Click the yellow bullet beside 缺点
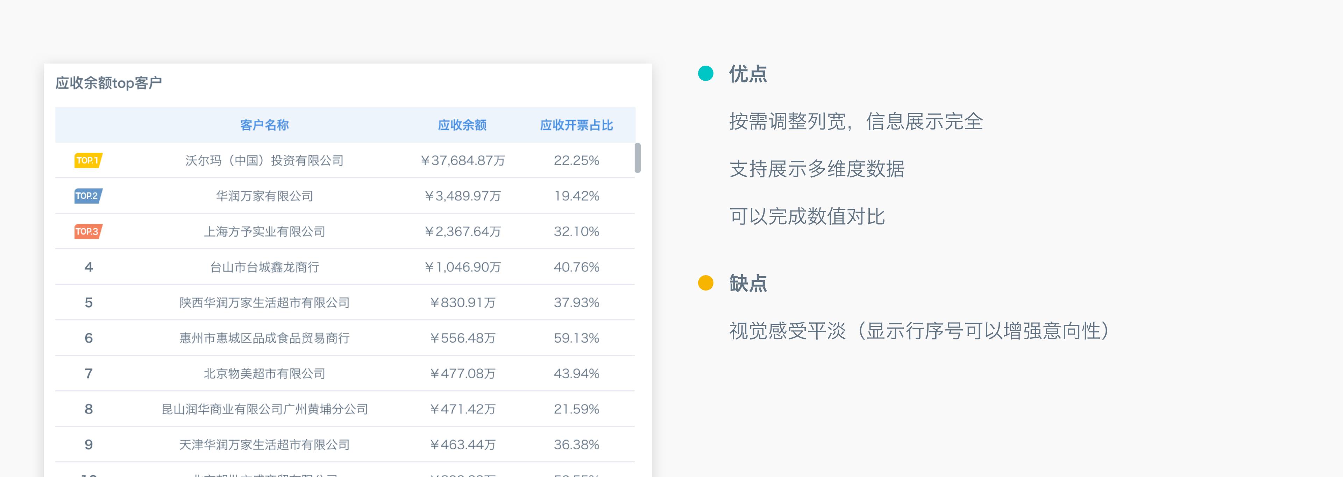The image size is (1343, 477). (705, 283)
